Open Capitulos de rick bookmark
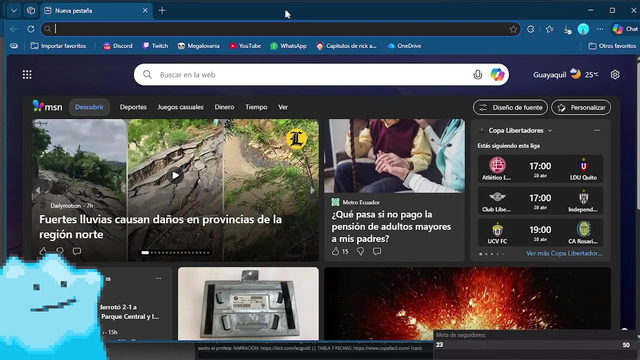The height and width of the screenshot is (360, 640). click(x=346, y=46)
